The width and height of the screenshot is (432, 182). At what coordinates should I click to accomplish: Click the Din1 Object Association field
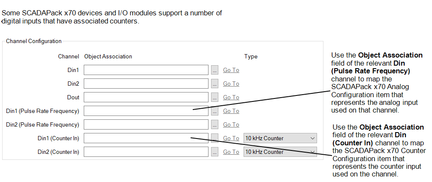[x=146, y=70]
